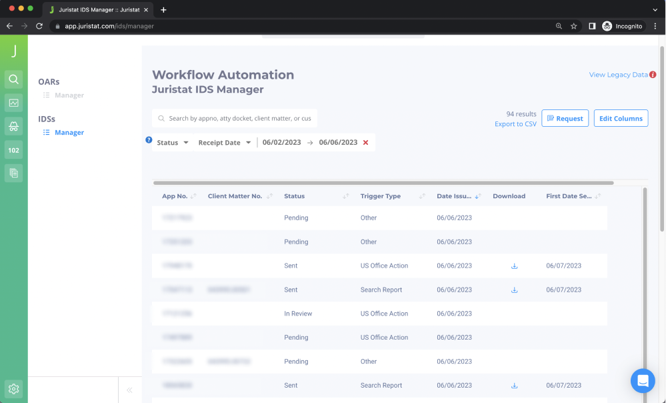Open the 102 icon in sidebar

[13, 150]
